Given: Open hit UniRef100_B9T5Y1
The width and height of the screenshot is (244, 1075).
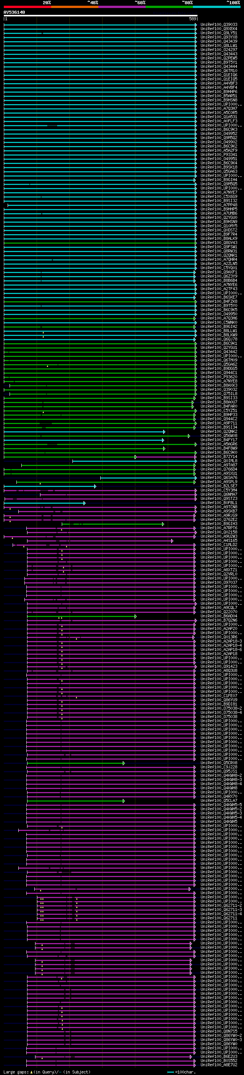Looking at the screenshot, I should (x=219, y=62).
